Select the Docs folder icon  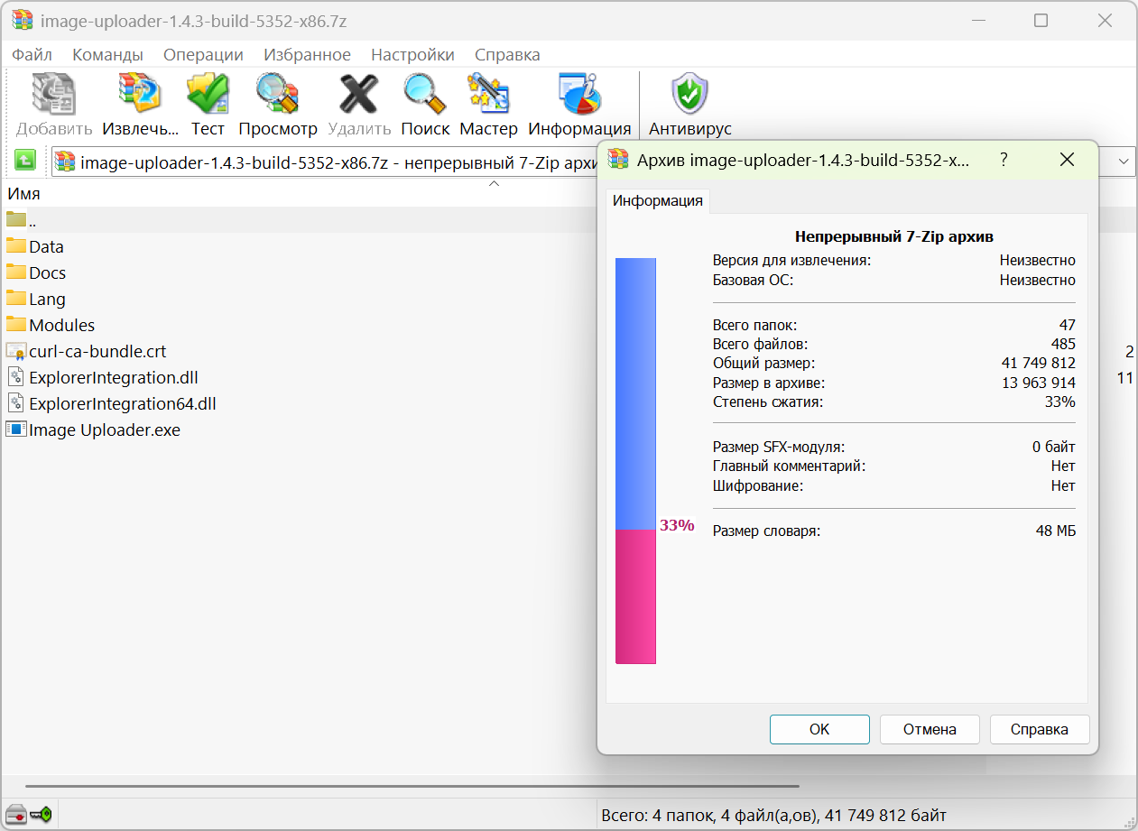(x=16, y=272)
